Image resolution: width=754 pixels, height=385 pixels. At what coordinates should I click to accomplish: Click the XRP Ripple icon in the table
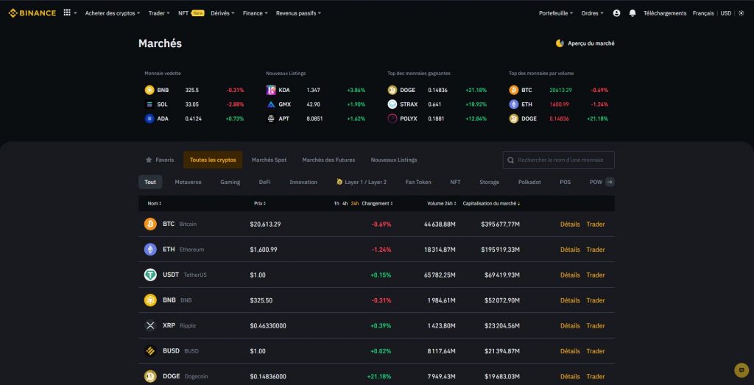150,325
